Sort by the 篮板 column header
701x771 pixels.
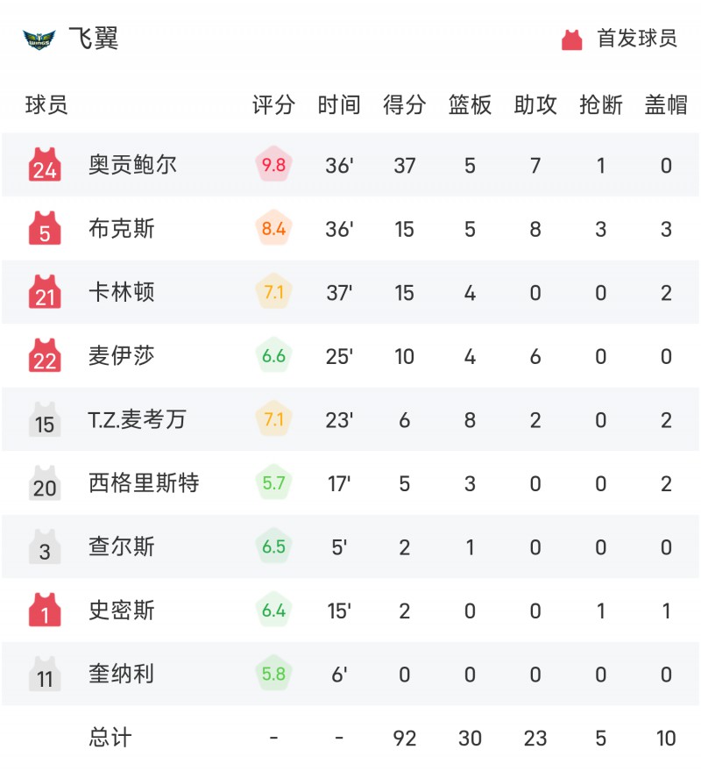point(470,104)
